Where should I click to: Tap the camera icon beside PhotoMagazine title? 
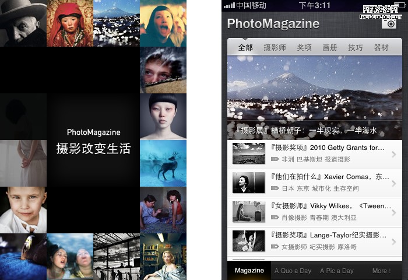(x=389, y=24)
